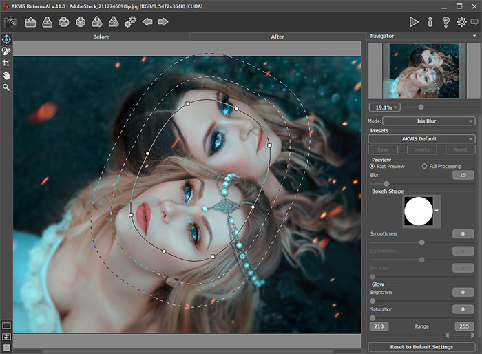Click the Load focus area icon
Screen dimensions: 482x354
pyautogui.click(x=97, y=22)
